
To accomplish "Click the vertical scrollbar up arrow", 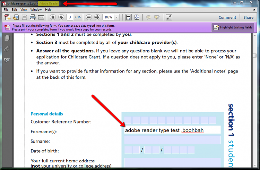I will click(x=255, y=35).
